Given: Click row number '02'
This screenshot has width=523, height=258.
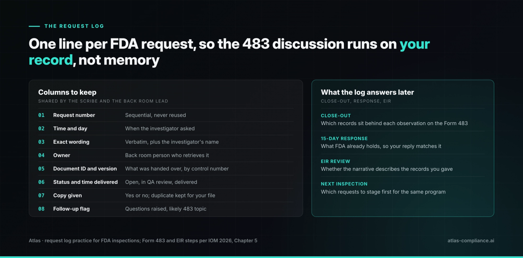Looking at the screenshot, I should pyautogui.click(x=41, y=128).
